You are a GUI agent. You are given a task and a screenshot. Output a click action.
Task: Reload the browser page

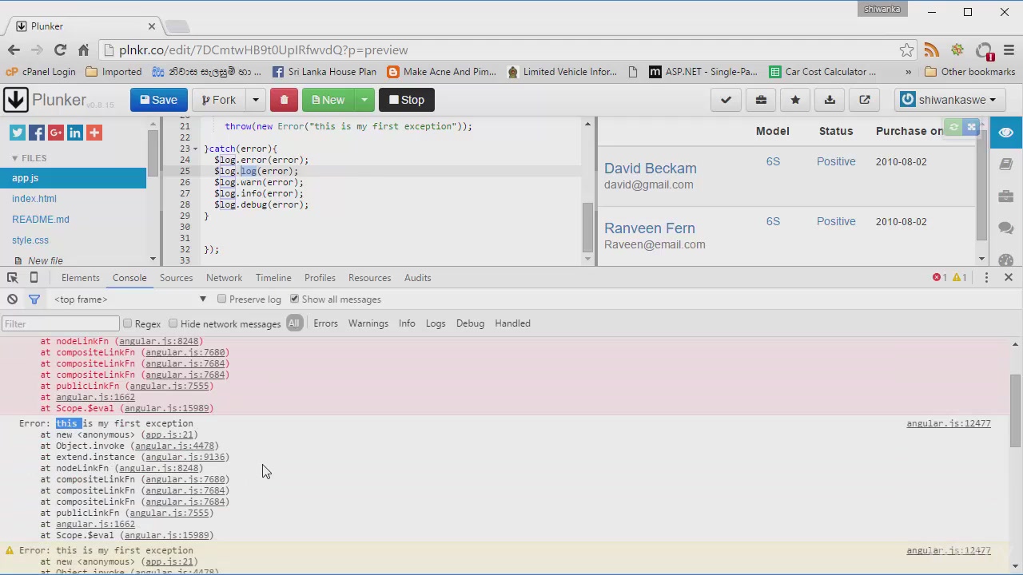pyautogui.click(x=60, y=50)
